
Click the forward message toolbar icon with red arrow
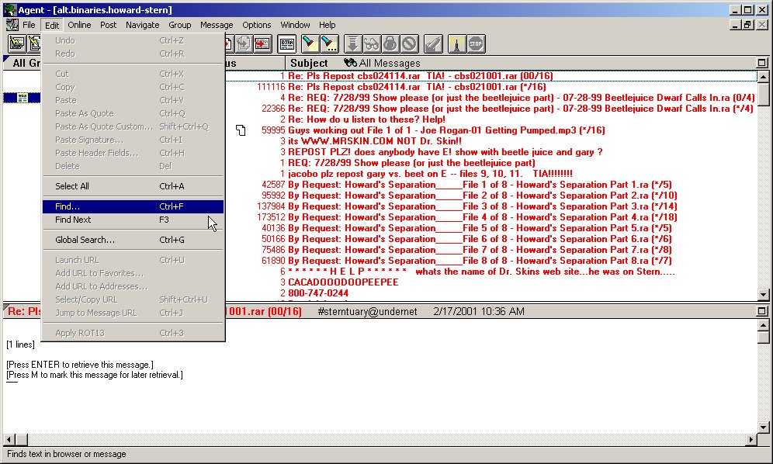pyautogui.click(x=262, y=44)
